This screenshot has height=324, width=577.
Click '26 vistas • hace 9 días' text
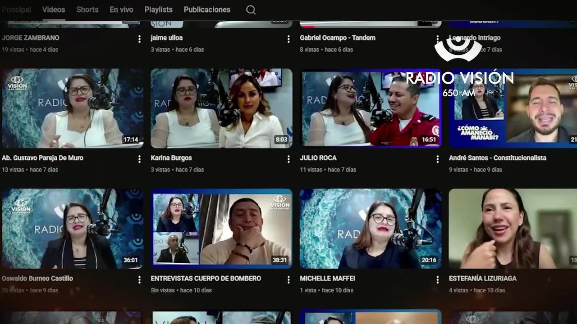coord(30,290)
